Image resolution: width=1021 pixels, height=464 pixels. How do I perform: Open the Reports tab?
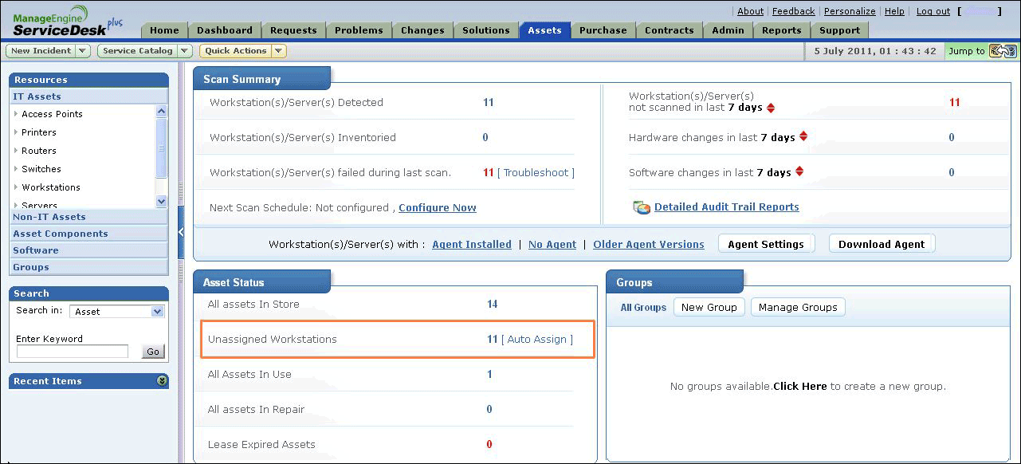[781, 30]
